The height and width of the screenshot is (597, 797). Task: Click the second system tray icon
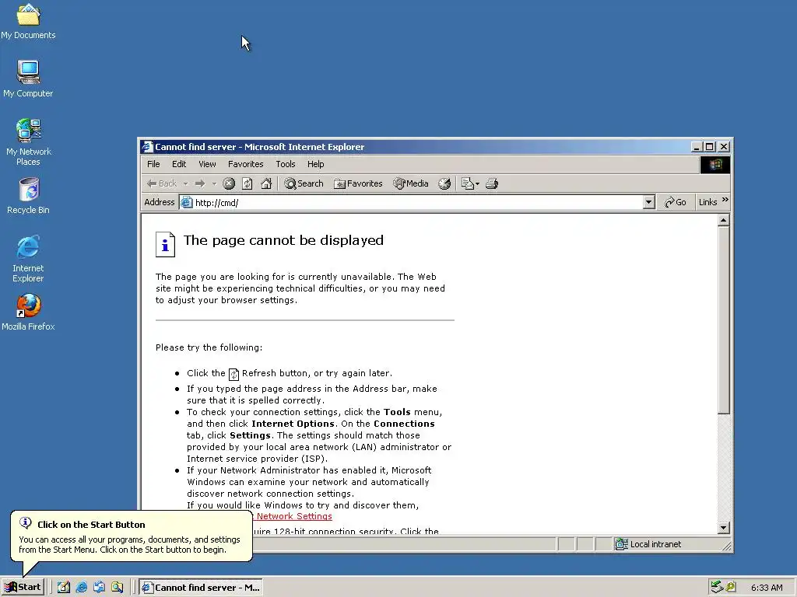pos(731,587)
